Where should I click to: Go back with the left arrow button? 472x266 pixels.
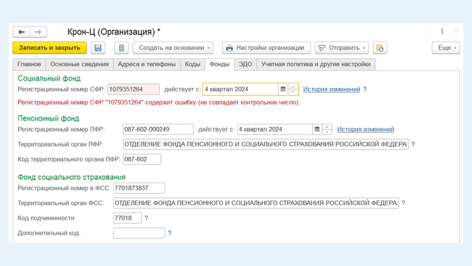click(21, 32)
